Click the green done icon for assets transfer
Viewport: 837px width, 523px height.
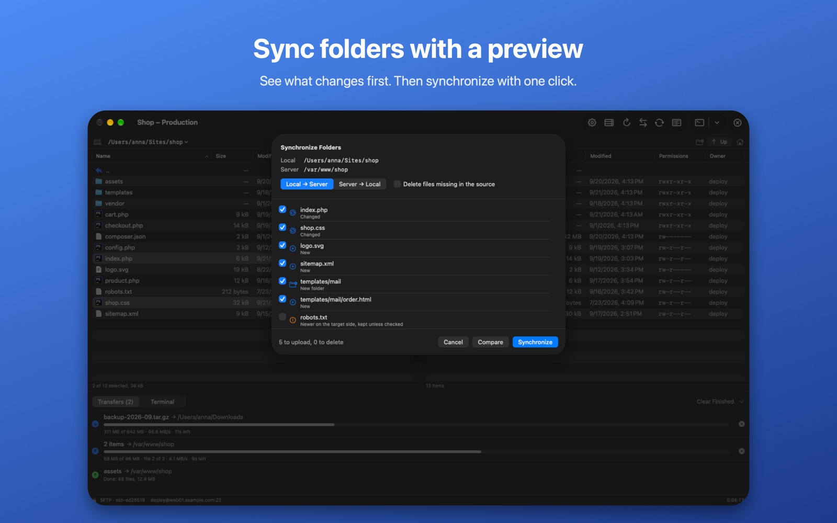point(95,475)
